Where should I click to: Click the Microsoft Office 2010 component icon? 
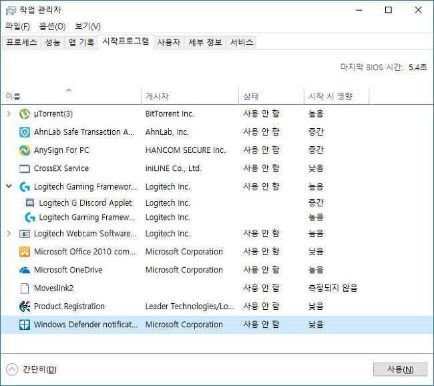[24, 252]
